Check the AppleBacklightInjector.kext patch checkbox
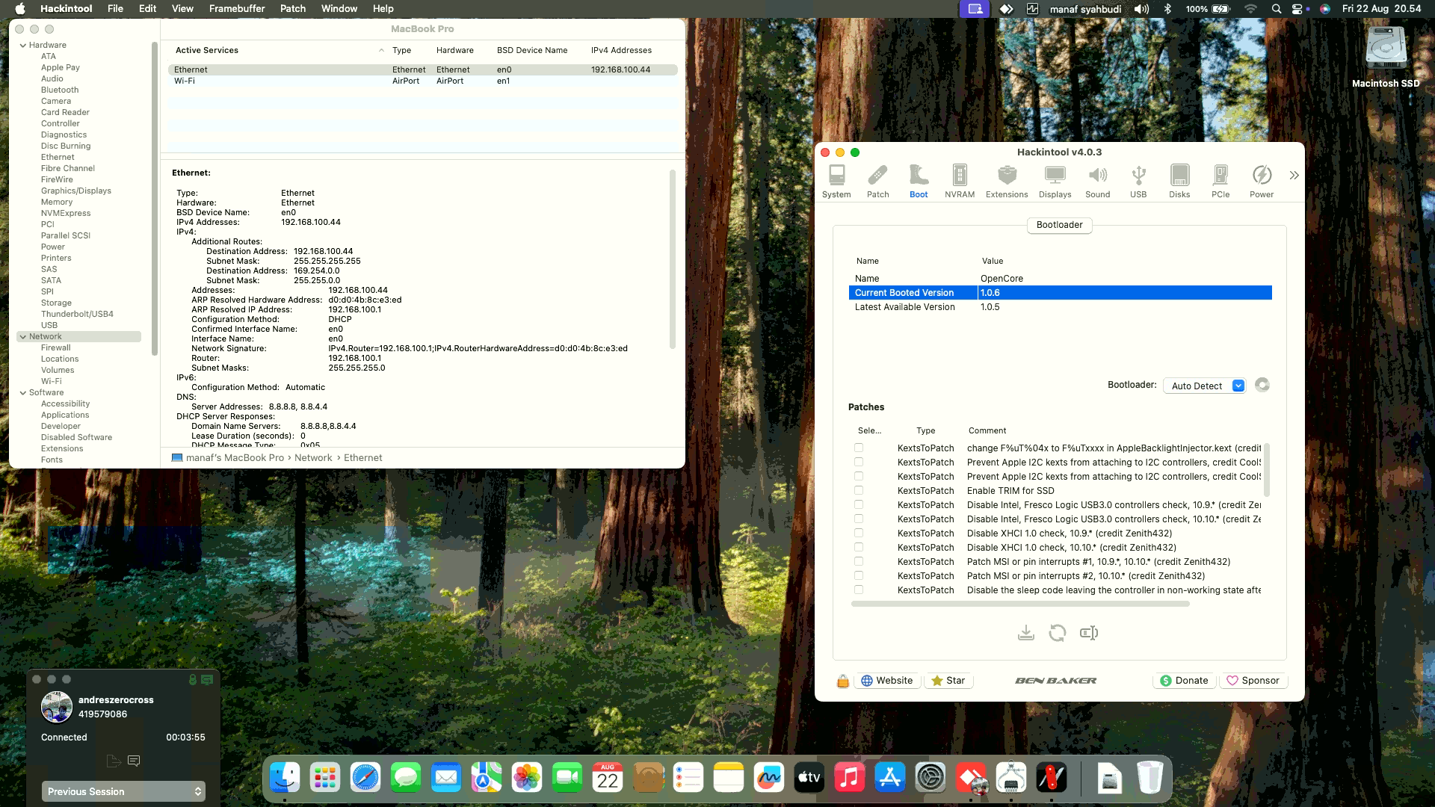The width and height of the screenshot is (1435, 807). (857, 448)
